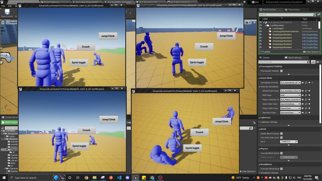Open Default Pawn Class dropdown
This screenshot has width=322, height=181.
[x=290, y=91]
